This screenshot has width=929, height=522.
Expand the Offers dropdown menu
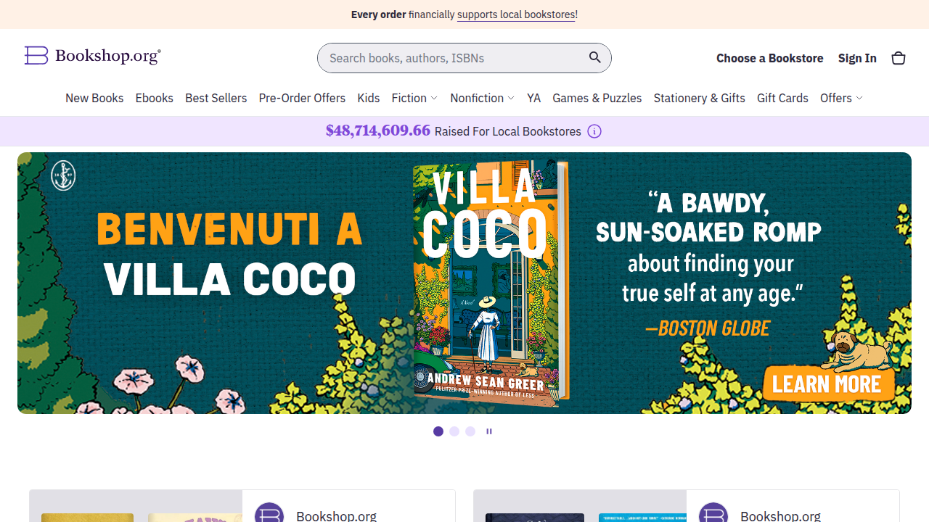pyautogui.click(x=841, y=98)
